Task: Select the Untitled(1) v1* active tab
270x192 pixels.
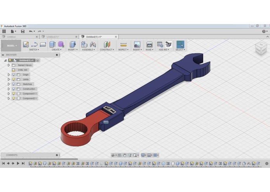Action: pyautogui.click(x=99, y=37)
